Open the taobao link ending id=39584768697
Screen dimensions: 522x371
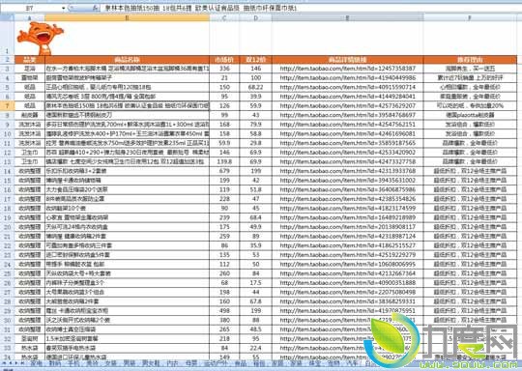click(x=348, y=115)
